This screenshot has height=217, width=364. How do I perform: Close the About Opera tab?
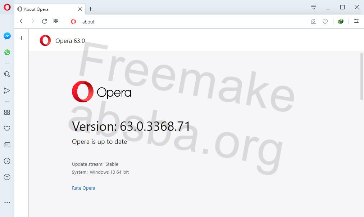[80, 9]
